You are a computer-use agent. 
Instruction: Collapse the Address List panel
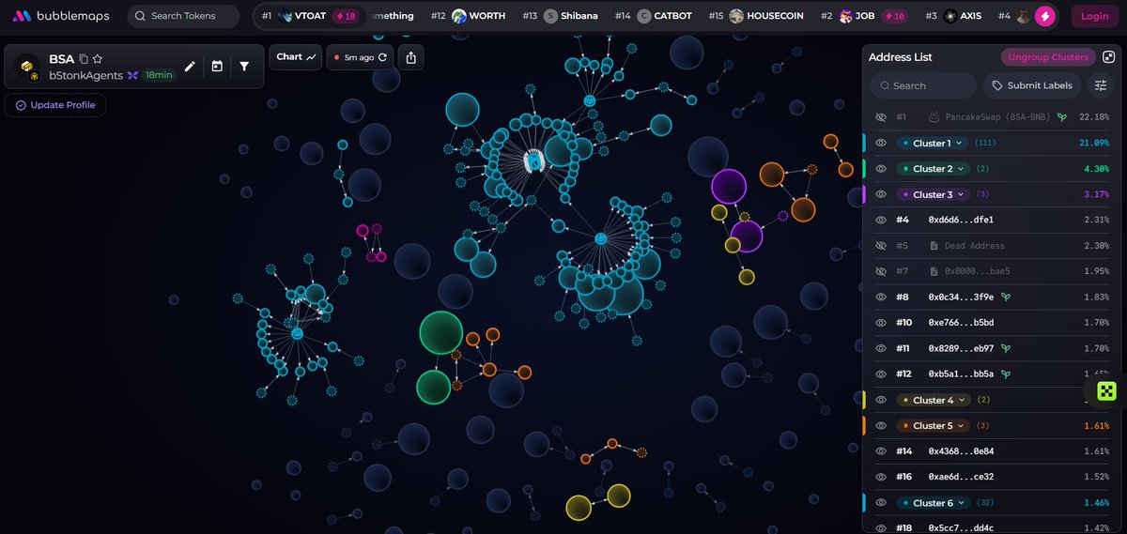[1109, 57]
